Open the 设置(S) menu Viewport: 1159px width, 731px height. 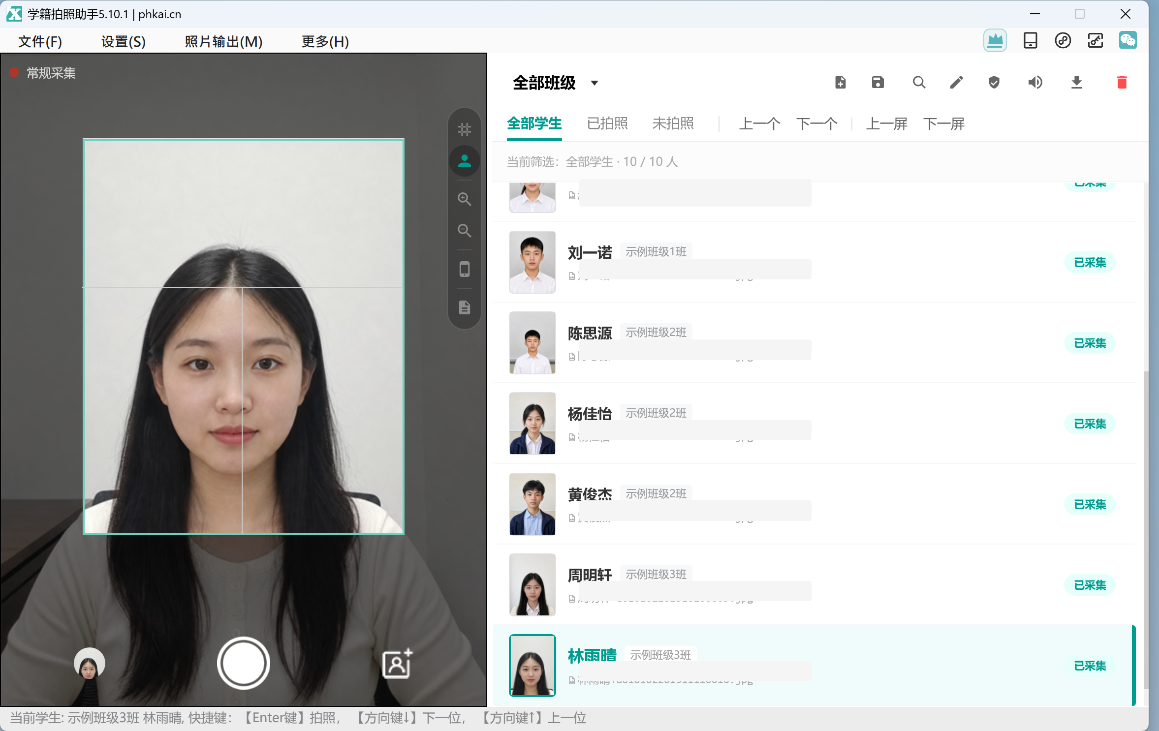[x=123, y=41]
